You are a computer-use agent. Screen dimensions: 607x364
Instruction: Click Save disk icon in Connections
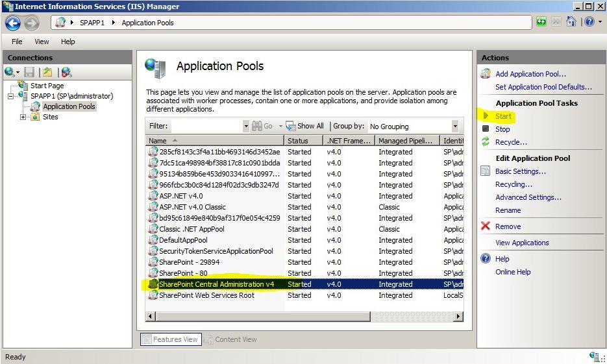(29, 72)
